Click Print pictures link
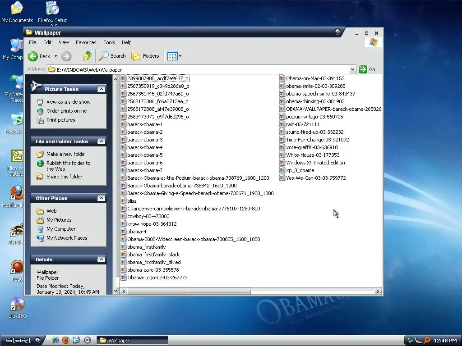Screen dimensions: 462x346 pyautogui.click(x=61, y=120)
